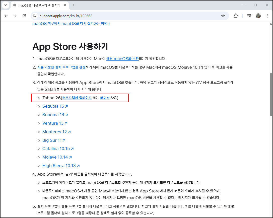This screenshot has height=218, width=273.
Task: Click the vertical scrollbar thumb
Action: [x=271, y=95]
